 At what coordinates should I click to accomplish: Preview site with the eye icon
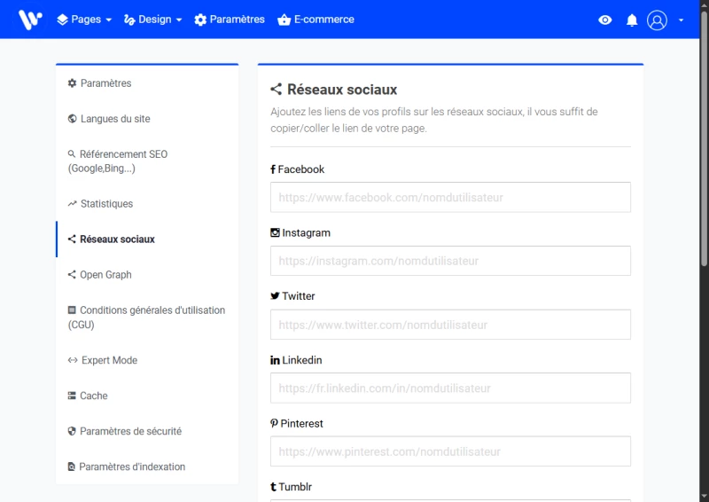point(605,20)
